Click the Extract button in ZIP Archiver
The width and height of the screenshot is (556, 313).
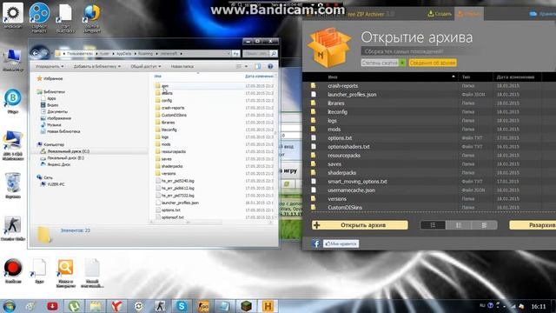[x=533, y=225]
